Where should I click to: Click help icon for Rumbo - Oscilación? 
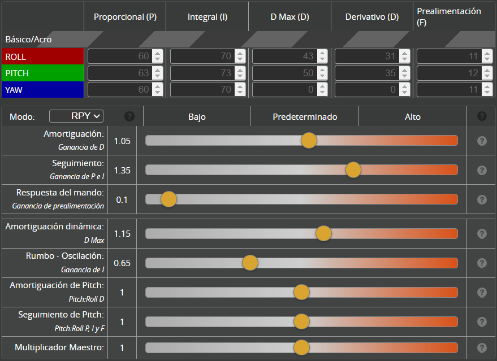(482, 263)
